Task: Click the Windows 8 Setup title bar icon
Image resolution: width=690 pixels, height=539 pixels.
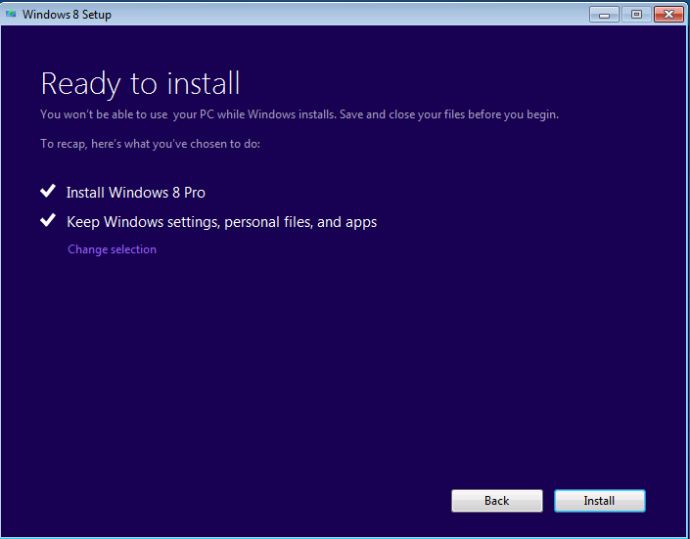Action: coord(11,14)
